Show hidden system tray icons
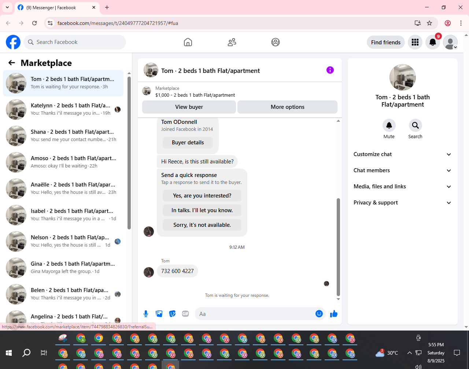 pos(409,353)
